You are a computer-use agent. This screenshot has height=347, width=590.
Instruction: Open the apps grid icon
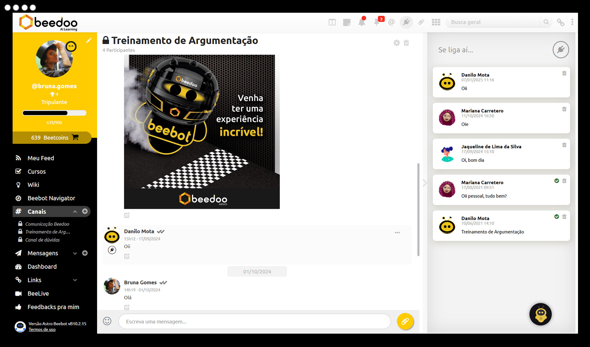pyautogui.click(x=436, y=22)
